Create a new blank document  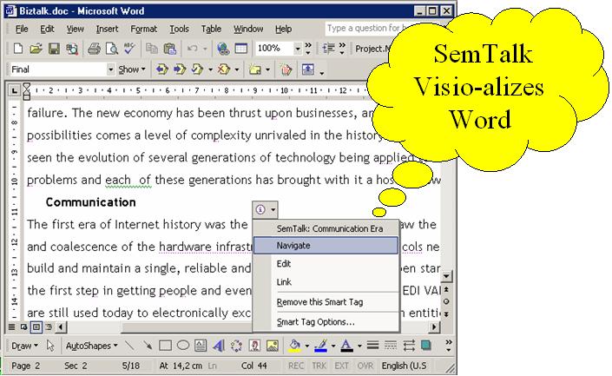[x=17, y=49]
